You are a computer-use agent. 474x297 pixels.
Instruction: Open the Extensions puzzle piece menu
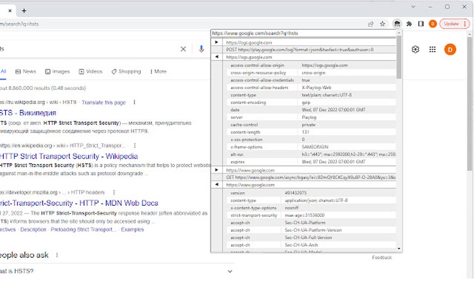(409, 24)
